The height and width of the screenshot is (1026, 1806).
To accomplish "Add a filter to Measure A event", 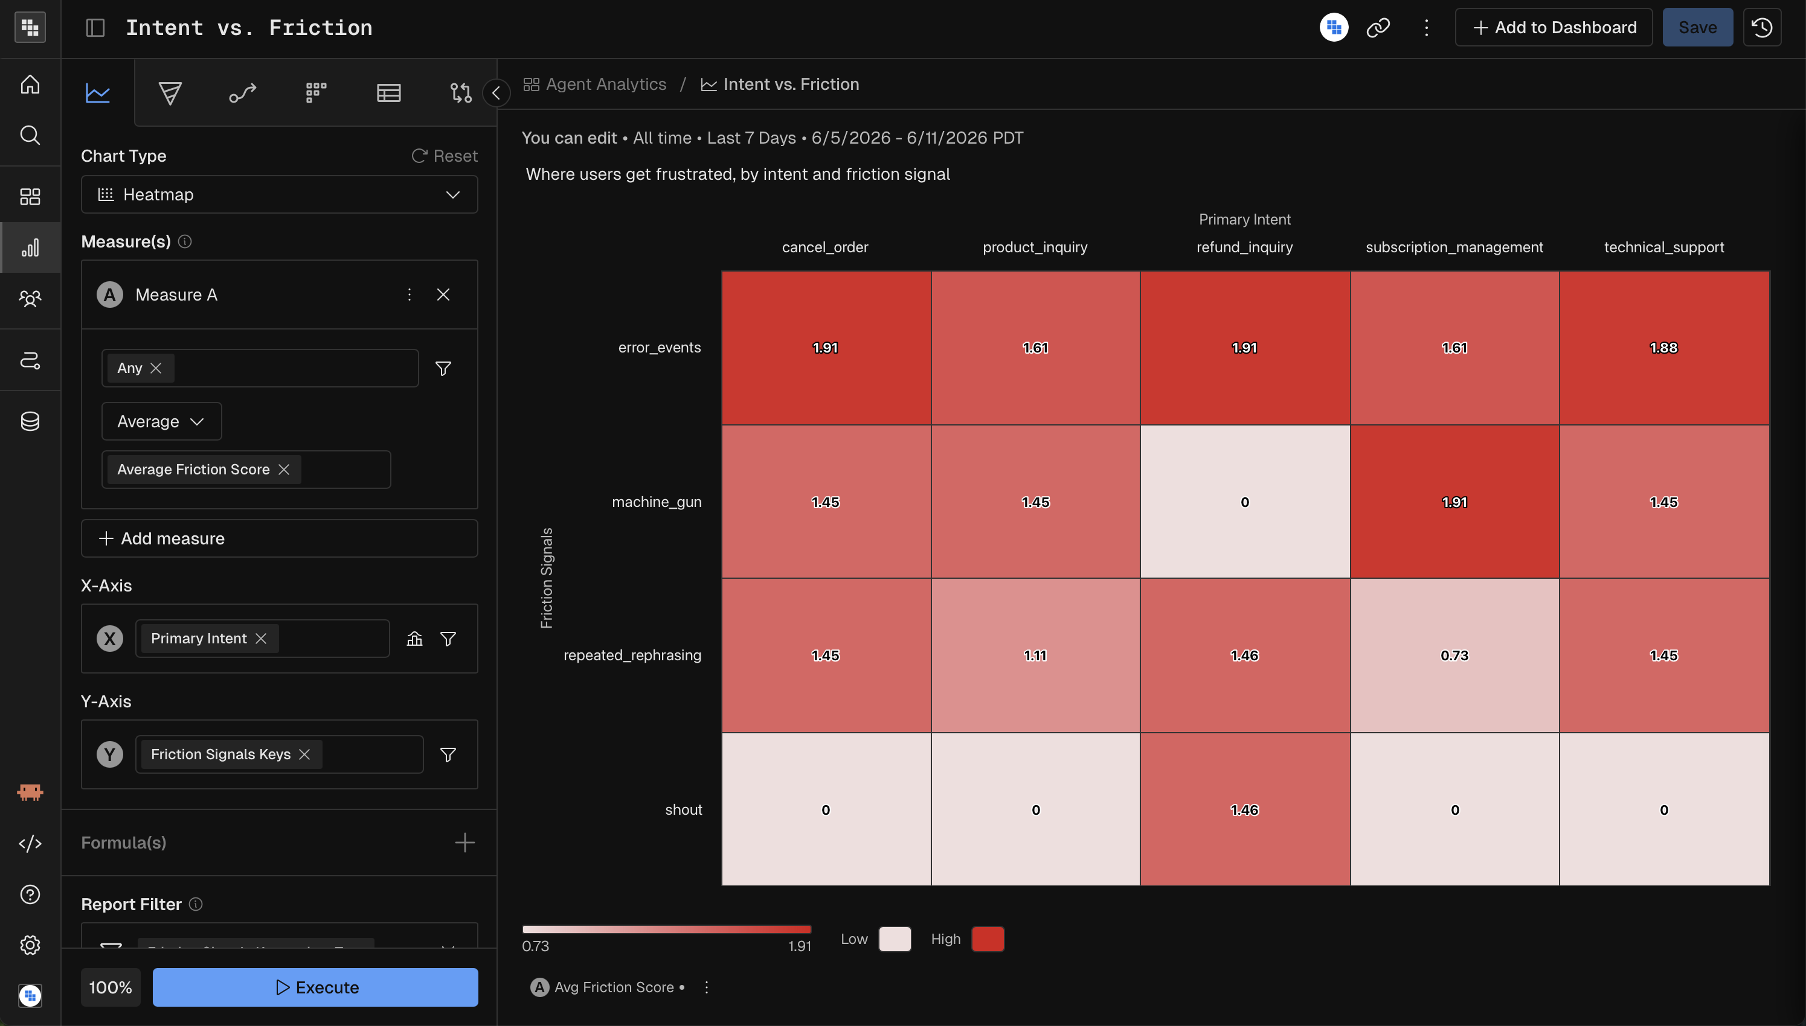I will pyautogui.click(x=443, y=369).
